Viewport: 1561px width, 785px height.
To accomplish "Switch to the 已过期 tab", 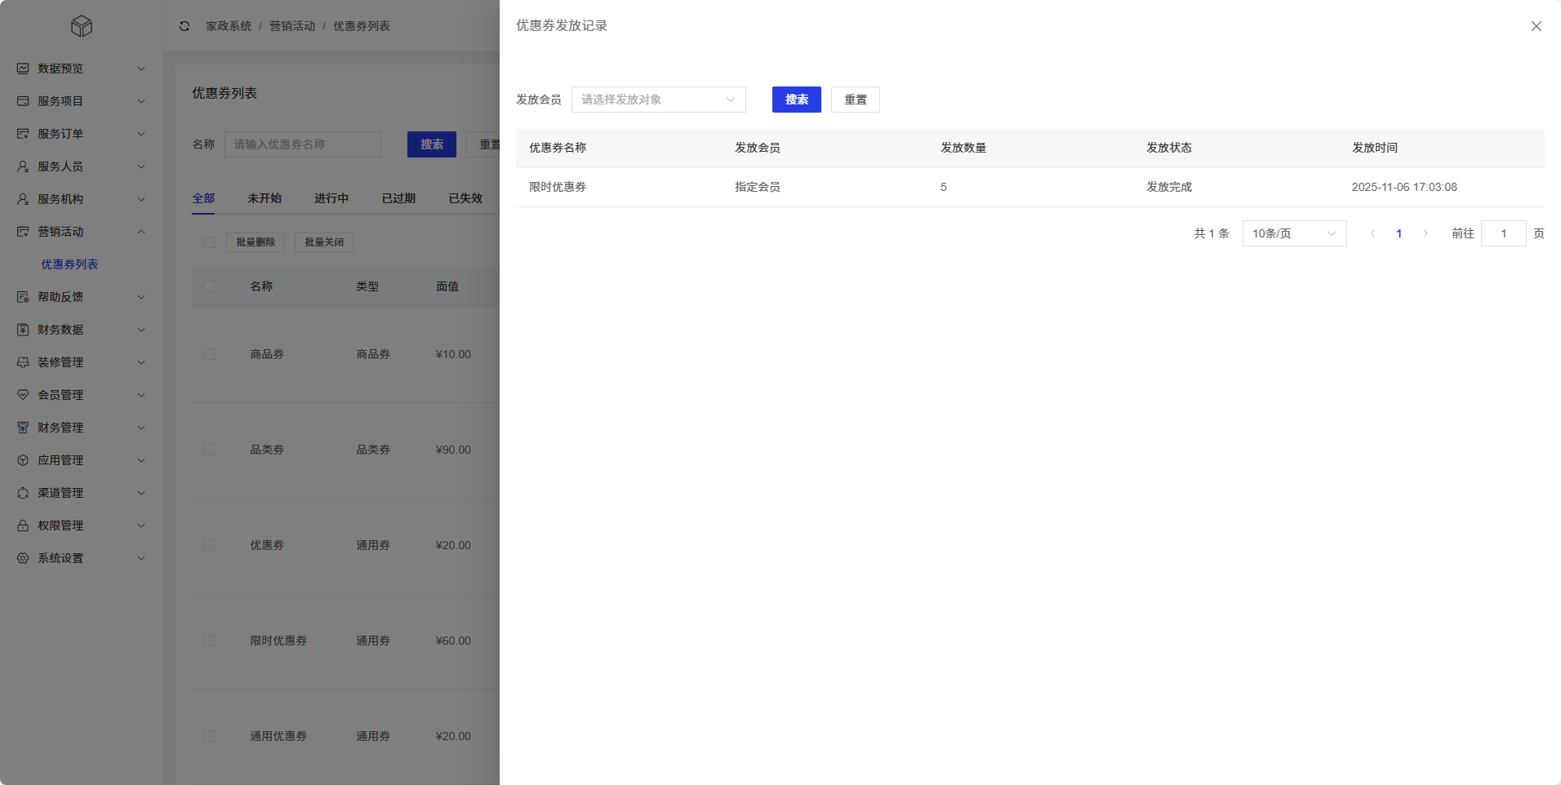I will click(x=398, y=197).
